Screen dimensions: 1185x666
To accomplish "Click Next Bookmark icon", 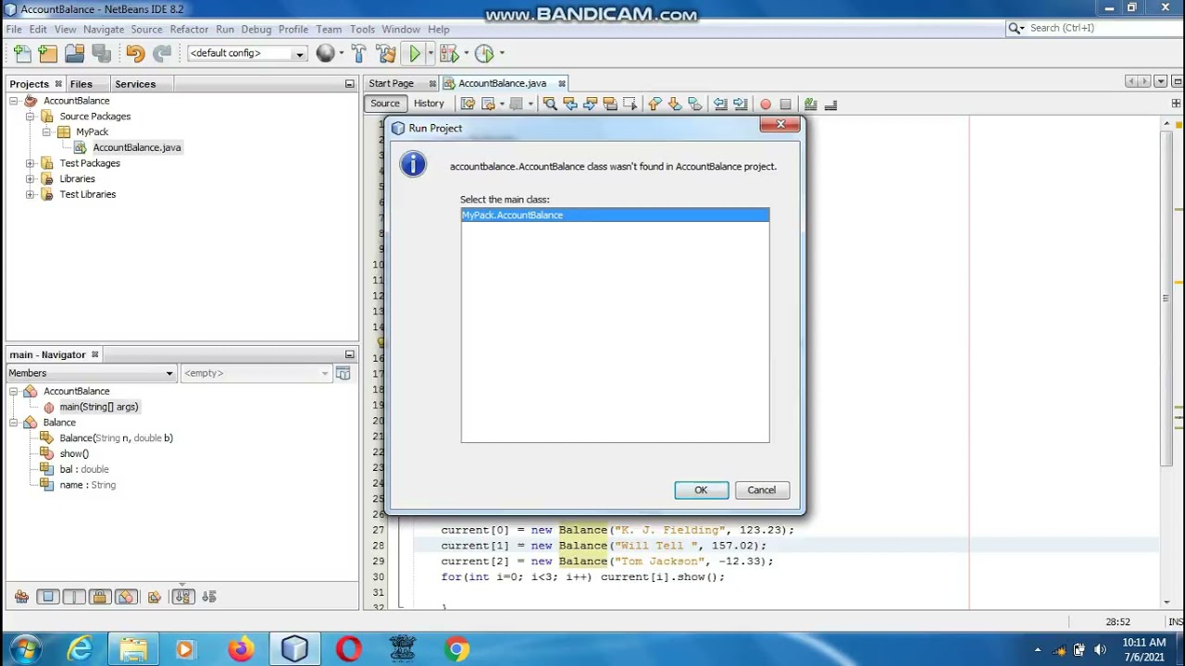I will 675,104.
